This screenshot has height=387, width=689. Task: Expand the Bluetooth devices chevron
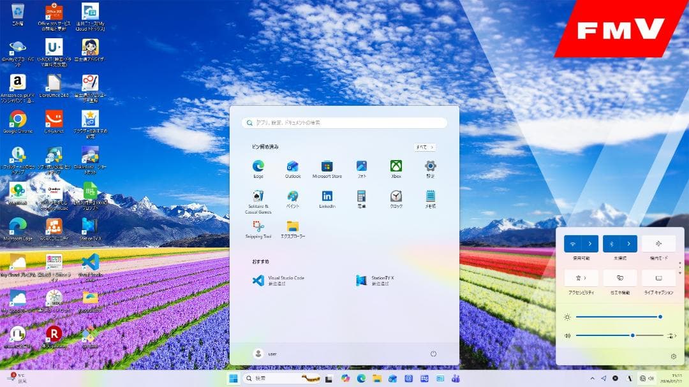pos(628,243)
